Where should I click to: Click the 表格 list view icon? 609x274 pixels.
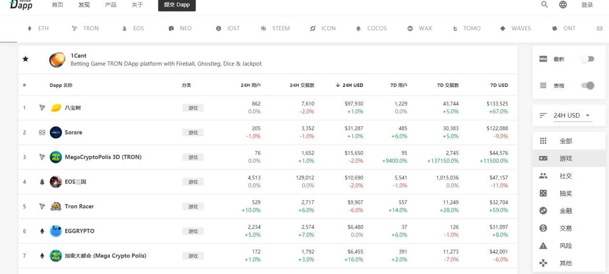pos(543,85)
